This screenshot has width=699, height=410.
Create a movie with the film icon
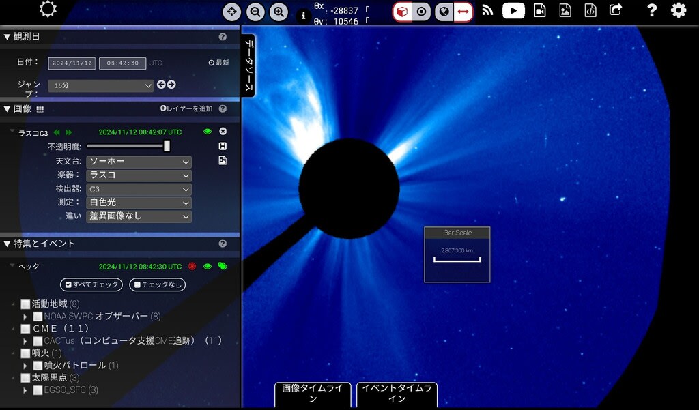tap(540, 10)
